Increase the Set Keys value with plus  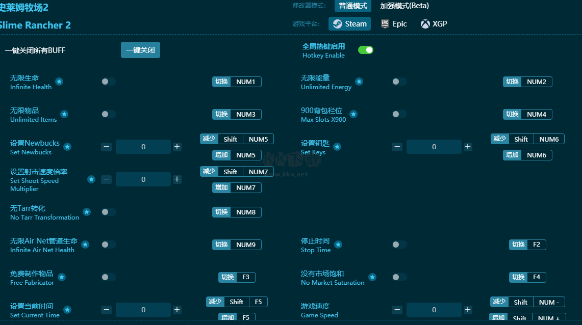(468, 147)
